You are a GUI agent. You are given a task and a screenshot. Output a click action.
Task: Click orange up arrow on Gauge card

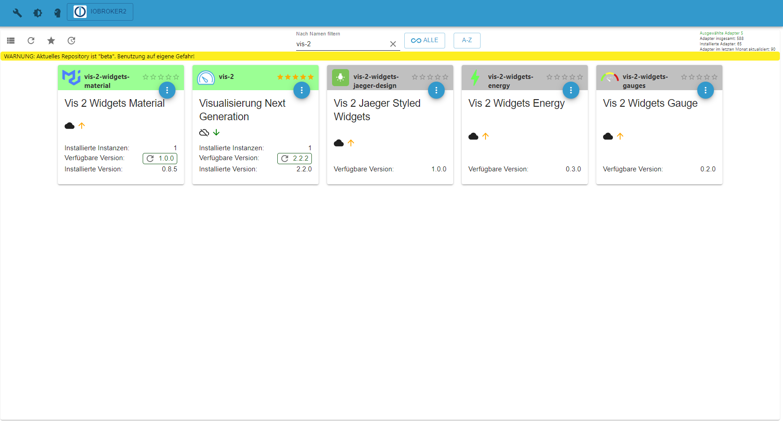pyautogui.click(x=620, y=136)
